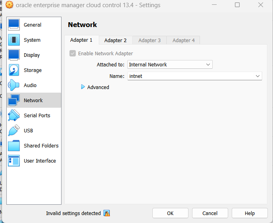273x223 pixels.
Task: Maximize the Settings window
Action: (x=237, y=5)
